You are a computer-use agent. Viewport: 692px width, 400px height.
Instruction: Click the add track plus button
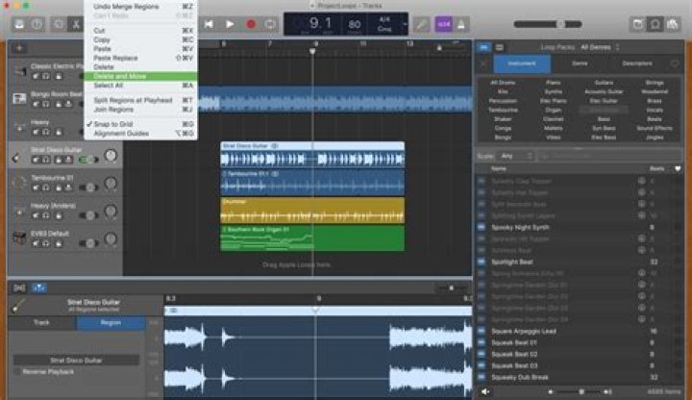tap(19, 47)
